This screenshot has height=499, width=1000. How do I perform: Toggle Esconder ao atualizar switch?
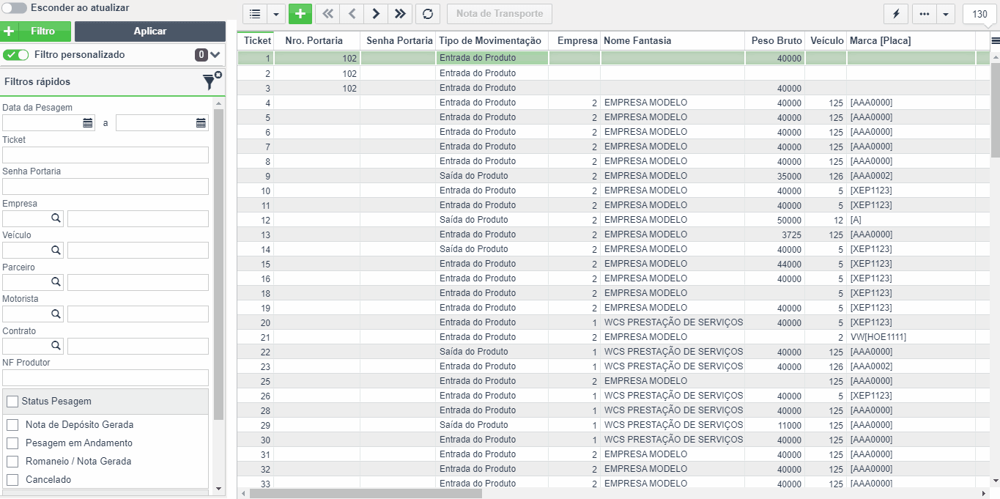[15, 7]
